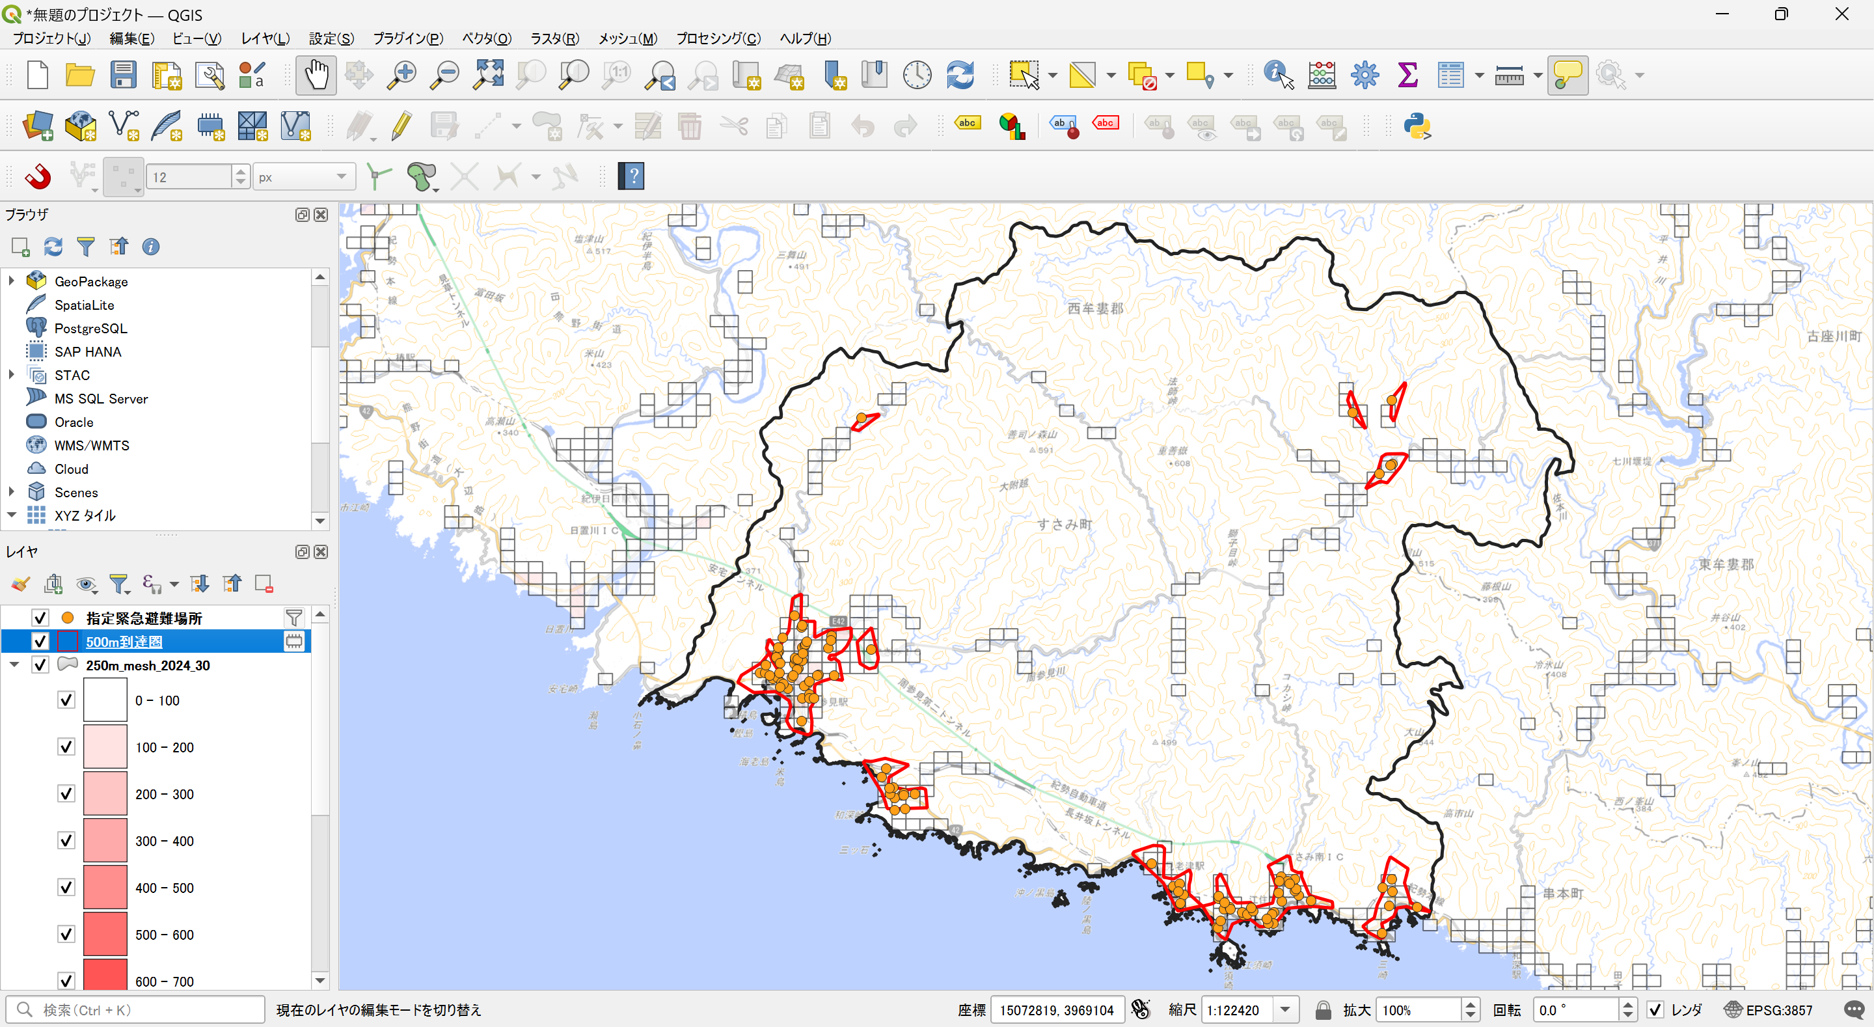The height and width of the screenshot is (1027, 1874).
Task: Expand the GeoPackage browser item
Action: coord(11,281)
